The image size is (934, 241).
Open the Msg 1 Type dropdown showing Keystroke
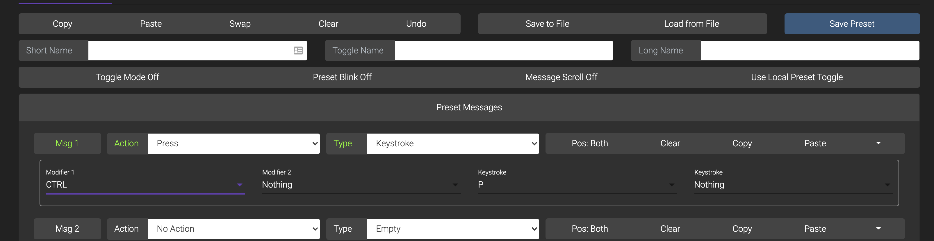tap(452, 144)
